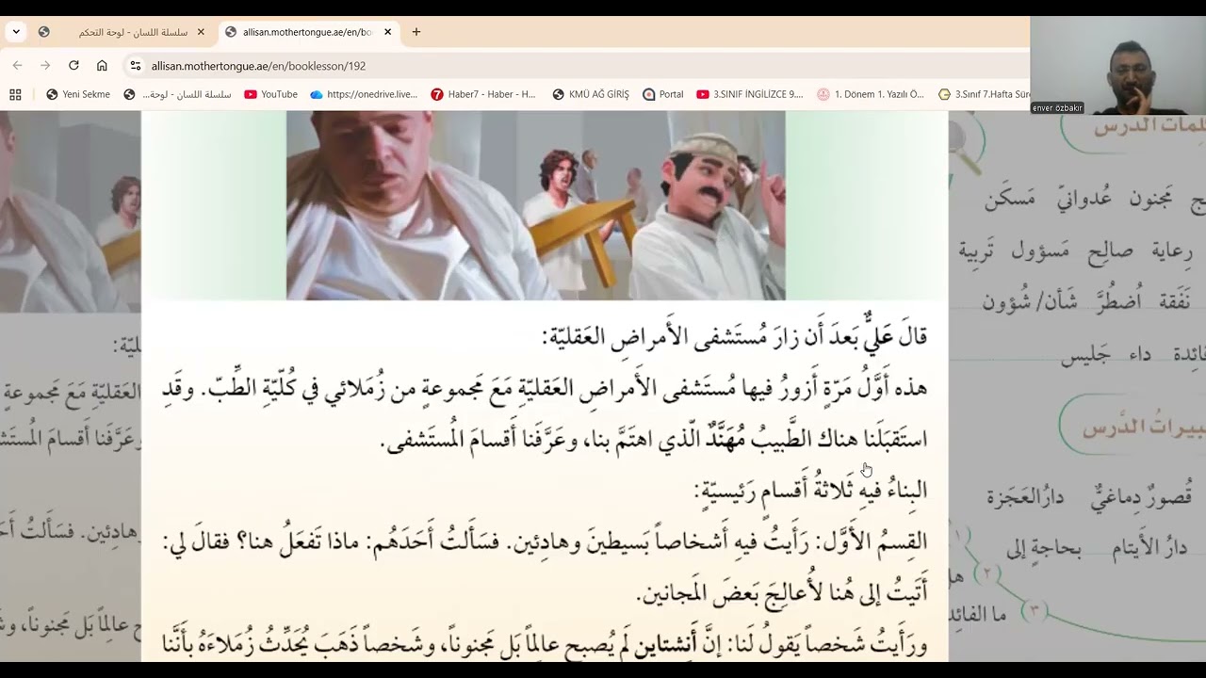Go back to the previous page
The height and width of the screenshot is (678, 1206).
click(x=17, y=66)
